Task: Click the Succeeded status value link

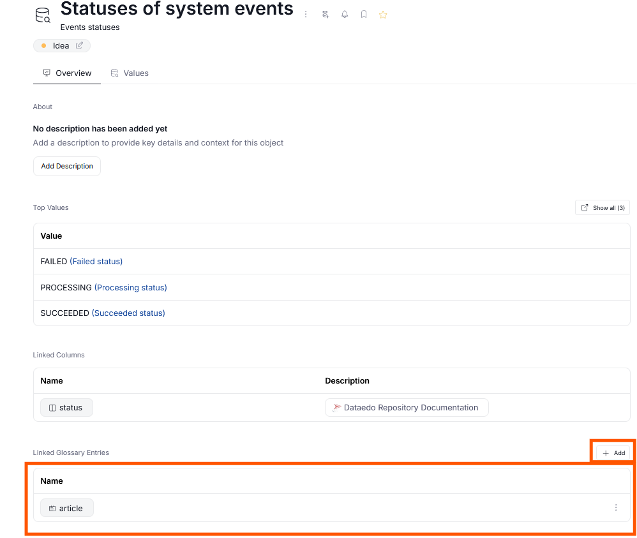Action: 128,313
